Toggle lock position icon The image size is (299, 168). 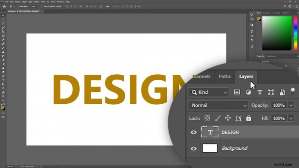click(228, 118)
